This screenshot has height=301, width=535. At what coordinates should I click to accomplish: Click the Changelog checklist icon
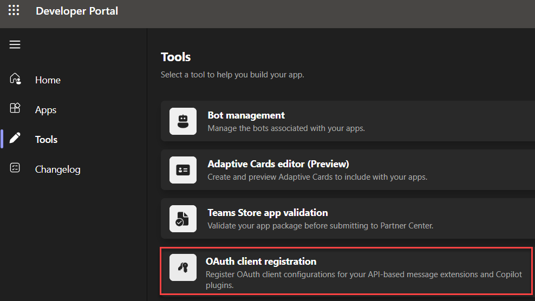pos(15,168)
